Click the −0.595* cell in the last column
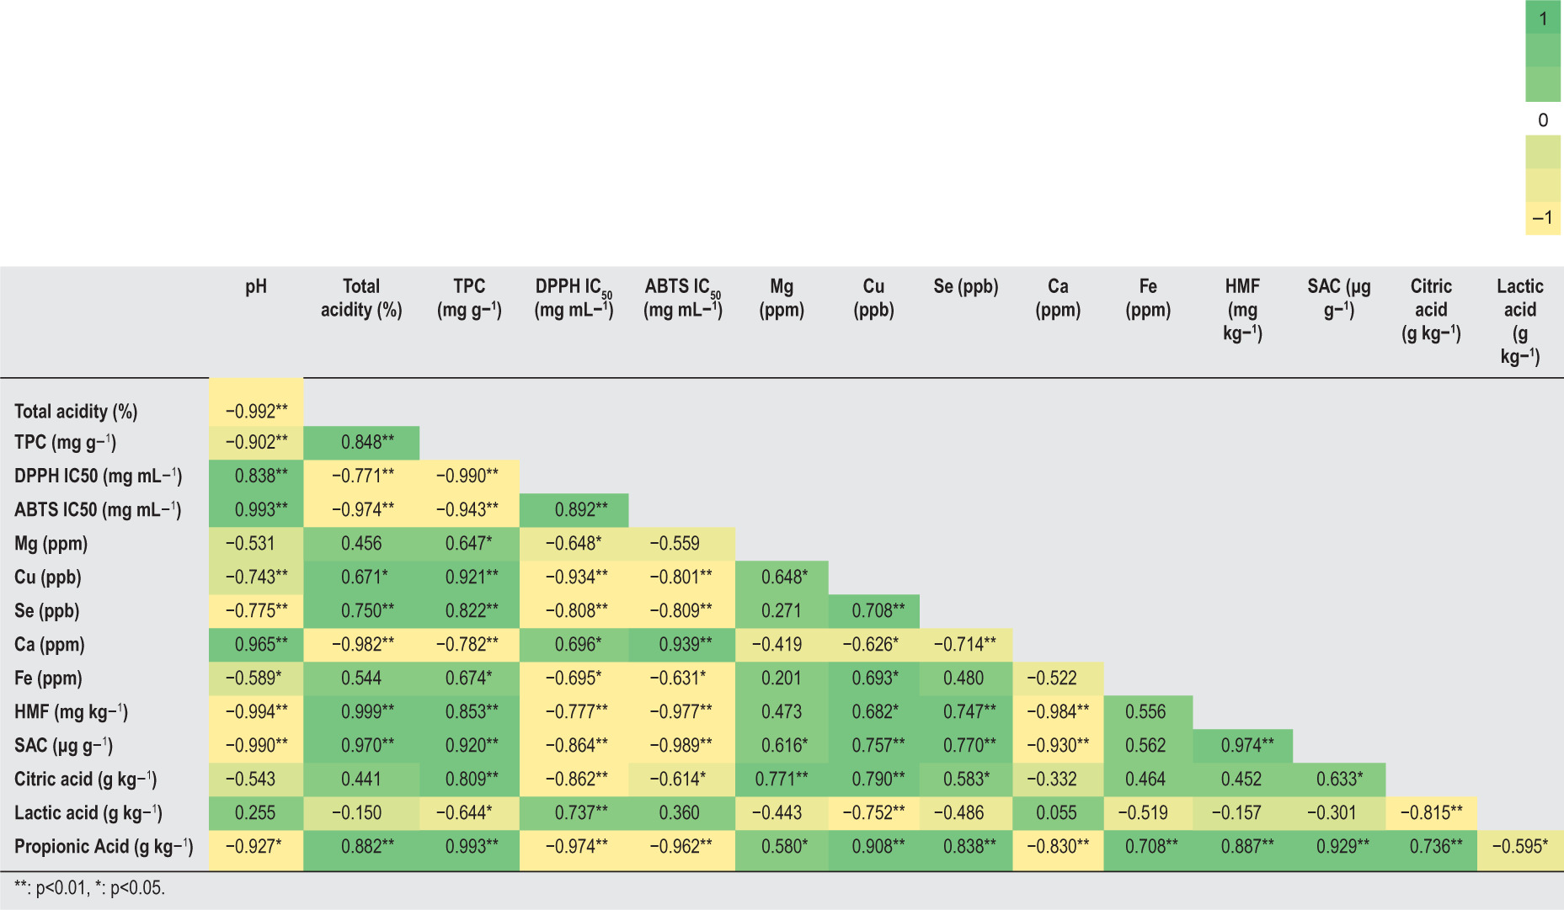 tap(1519, 847)
